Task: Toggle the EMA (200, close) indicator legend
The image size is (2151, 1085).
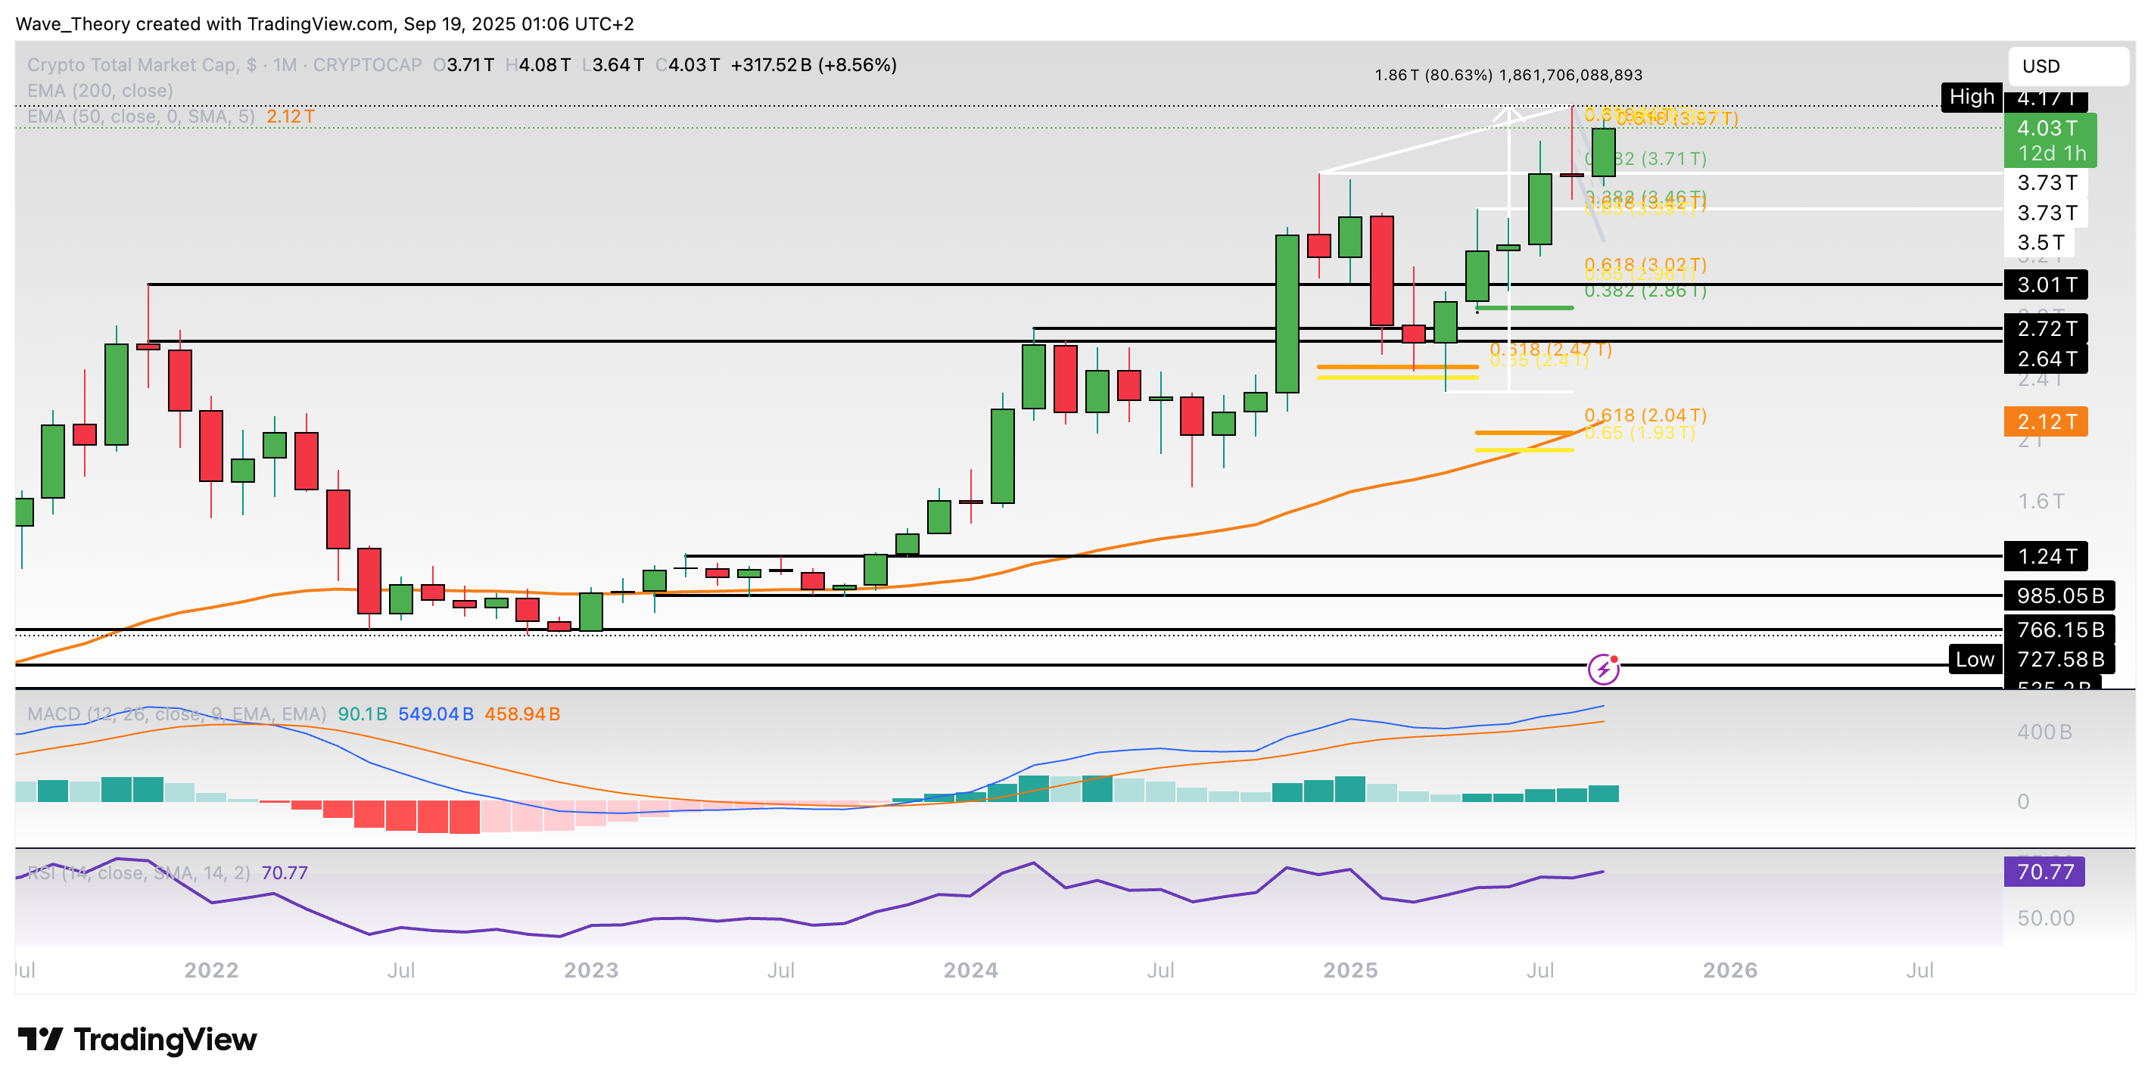Action: pyautogui.click(x=100, y=90)
